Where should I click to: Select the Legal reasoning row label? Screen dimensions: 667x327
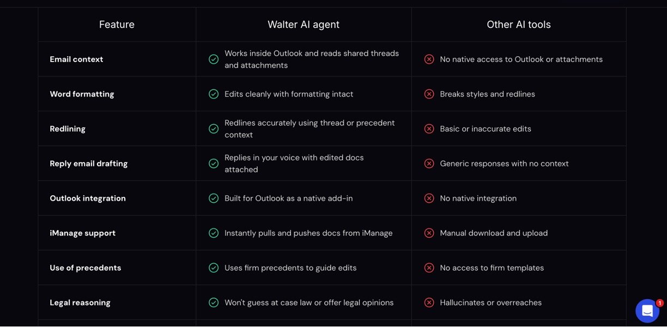pyautogui.click(x=80, y=302)
